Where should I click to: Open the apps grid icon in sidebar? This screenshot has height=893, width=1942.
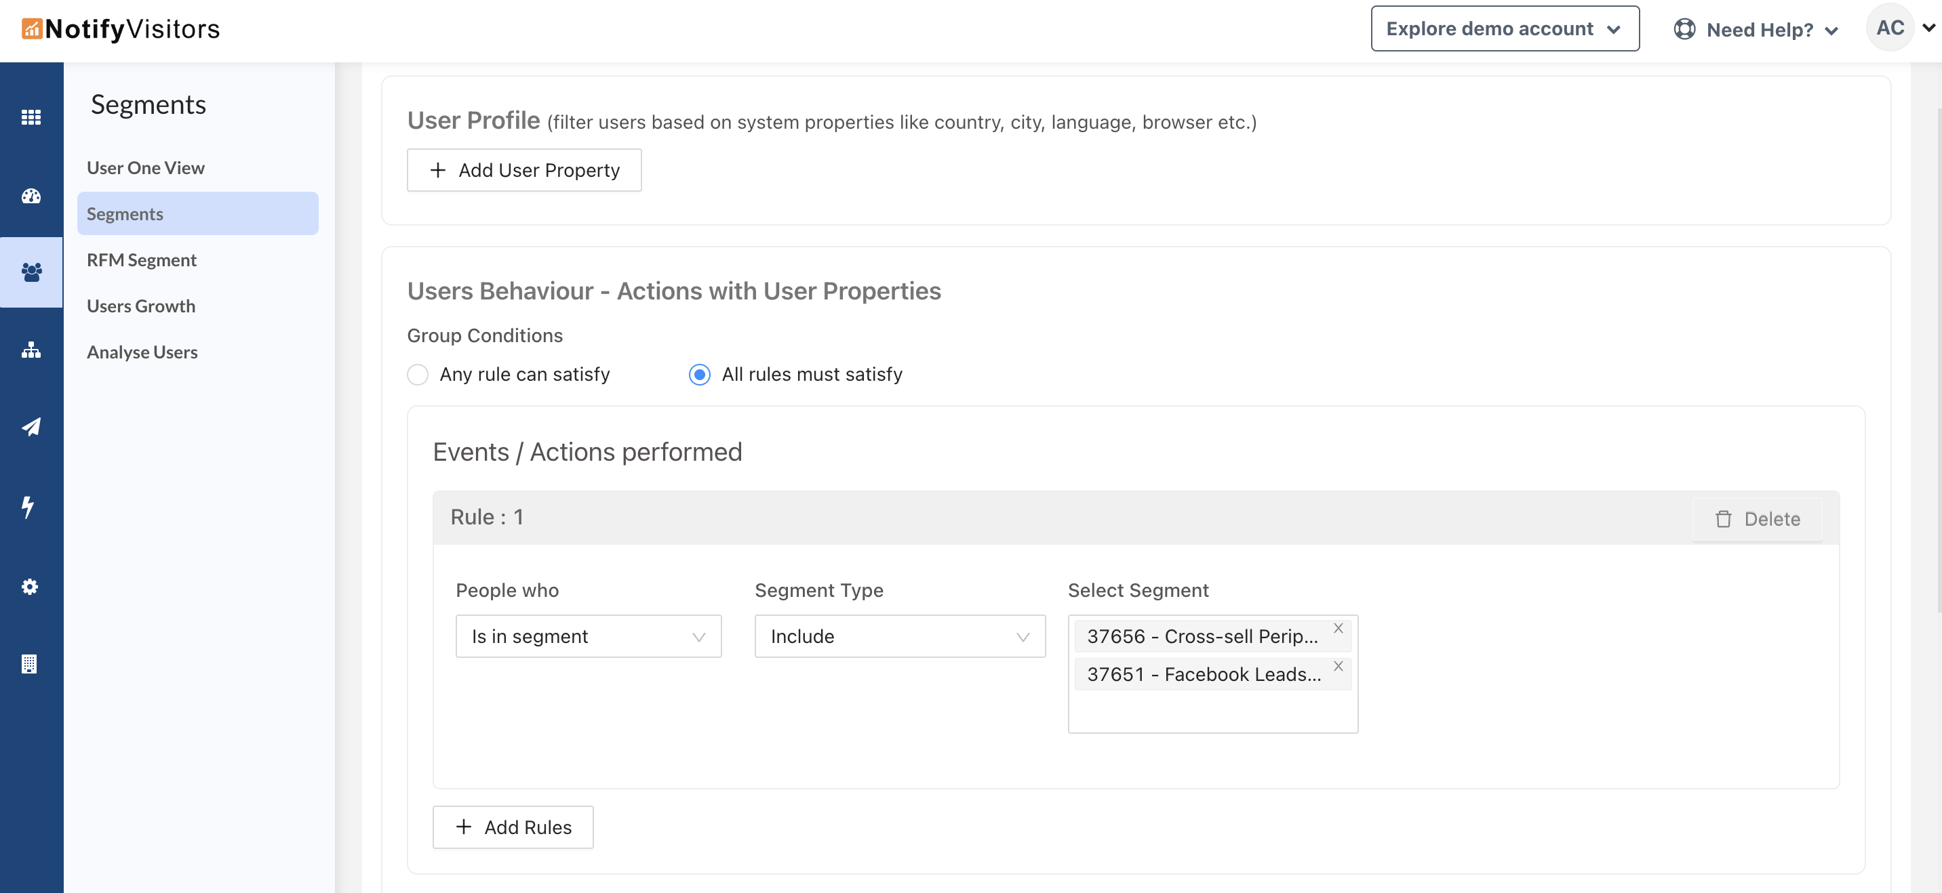pyautogui.click(x=31, y=117)
